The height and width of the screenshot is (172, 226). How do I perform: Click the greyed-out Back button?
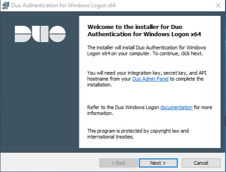click(118, 163)
